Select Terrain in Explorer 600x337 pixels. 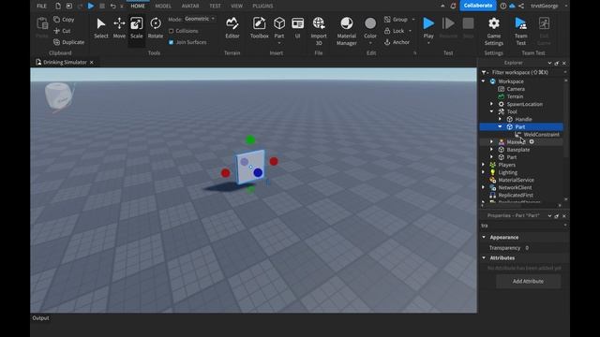(x=515, y=96)
